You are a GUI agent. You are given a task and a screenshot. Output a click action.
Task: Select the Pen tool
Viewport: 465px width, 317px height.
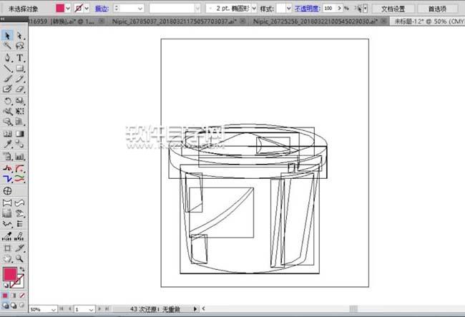click(x=7, y=57)
